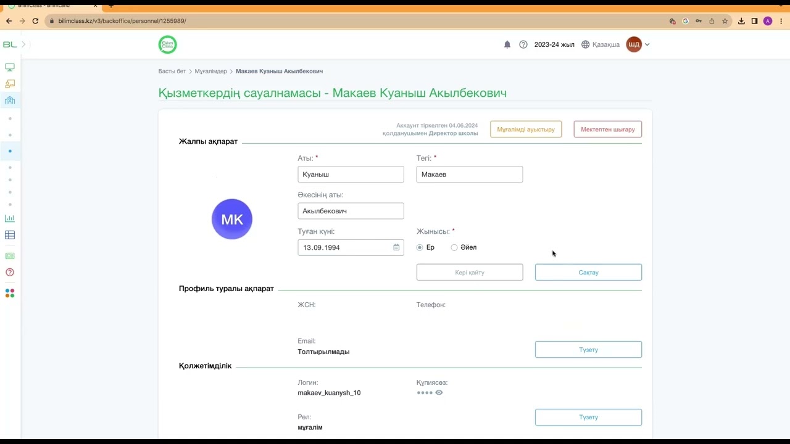
Task: Click the Аты first name field
Action: click(x=351, y=175)
